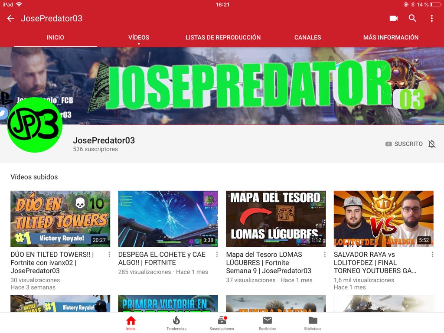Viewport: 444px width, 333px height.
Task: Tap the green JP3 channel avatar
Action: 35,125
